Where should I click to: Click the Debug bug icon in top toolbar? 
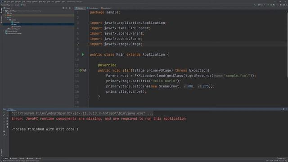tap(271, 5)
